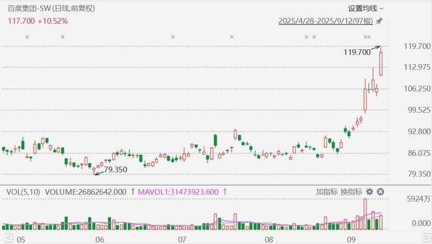
Task: Jump to earliest data with left double-arrow
Action: coord(9,238)
